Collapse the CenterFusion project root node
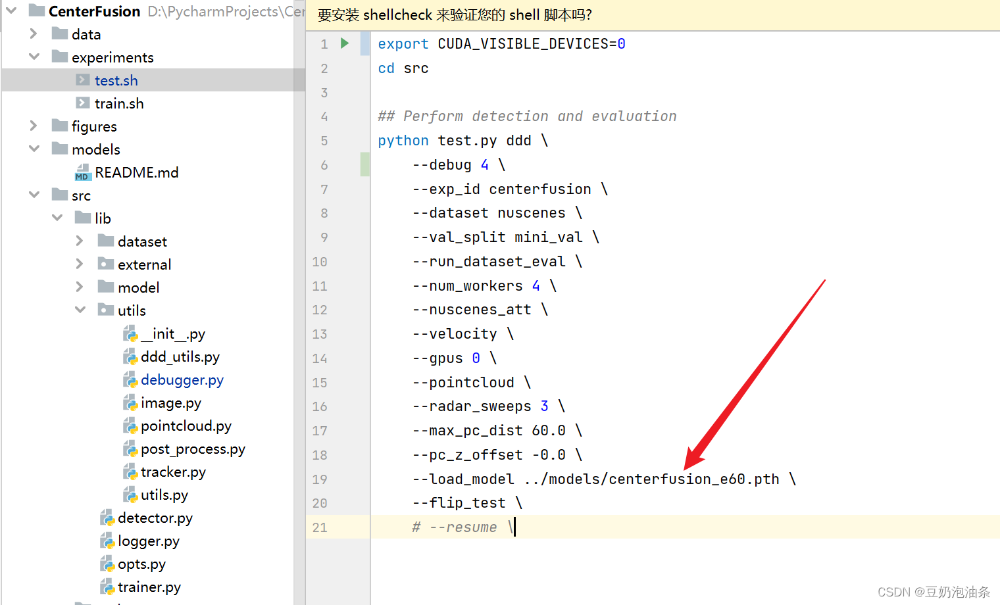The height and width of the screenshot is (605, 1000). click(11, 10)
